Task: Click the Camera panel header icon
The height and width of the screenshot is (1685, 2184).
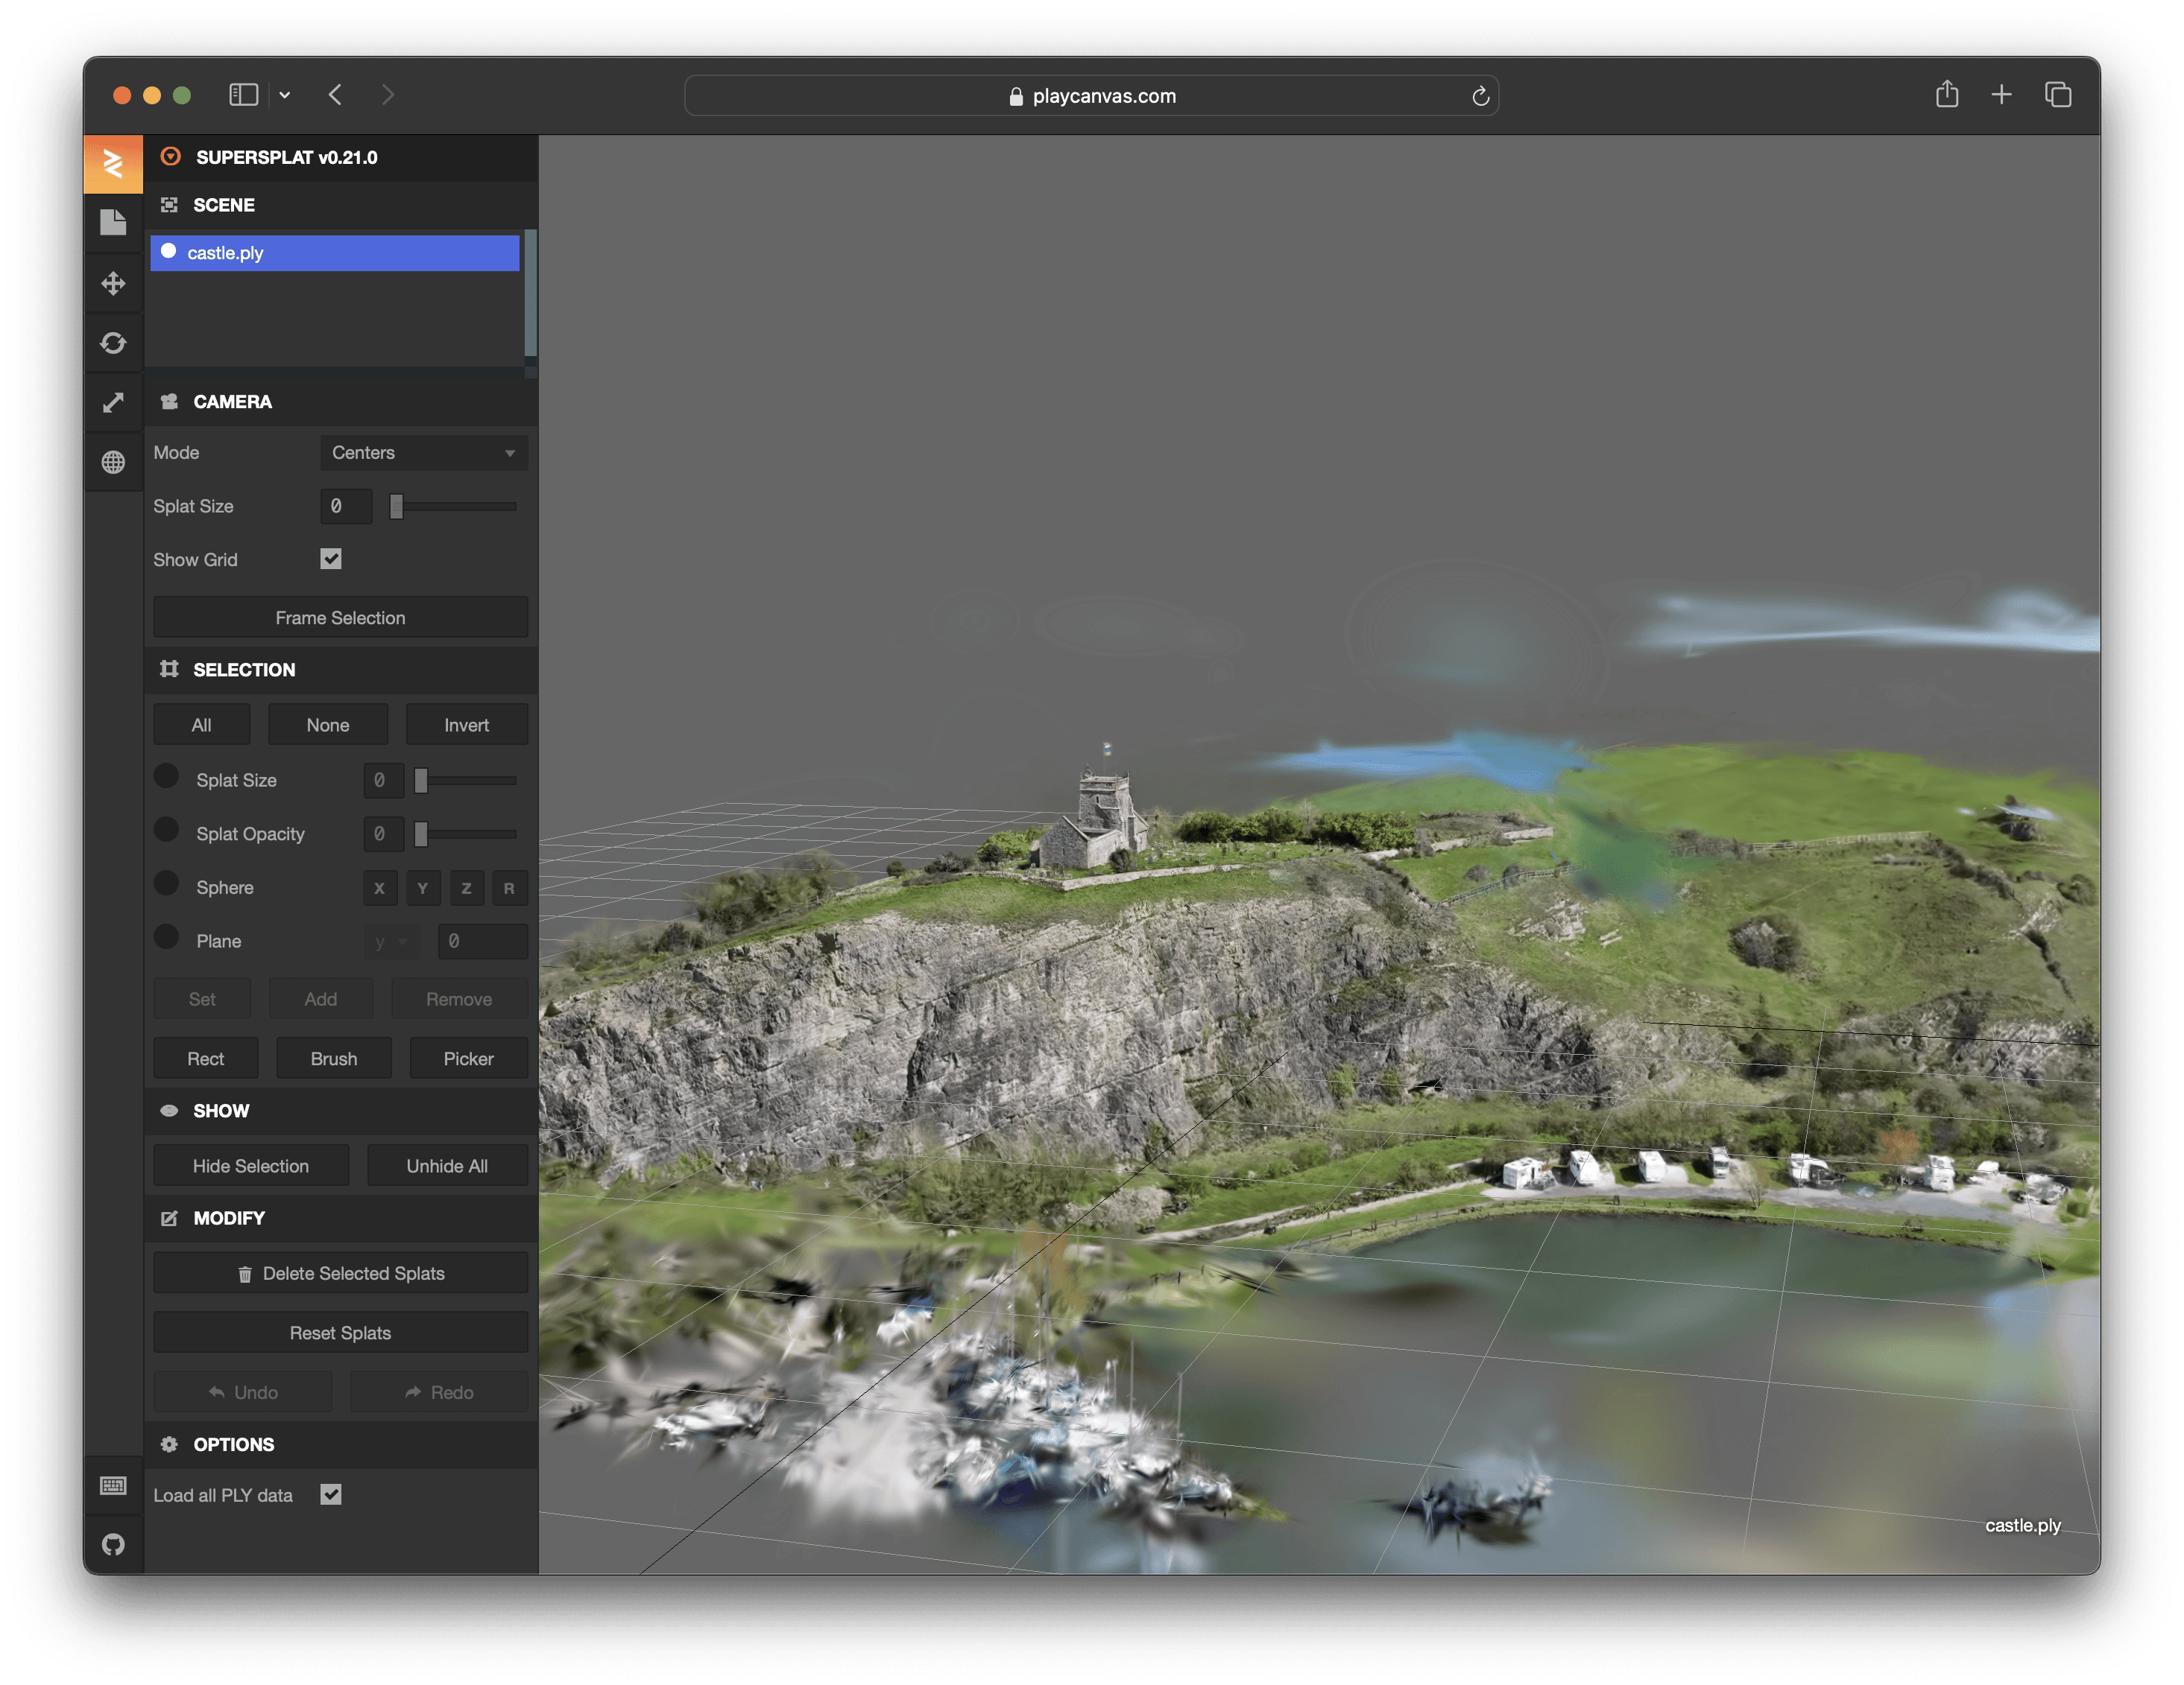Action: (170, 402)
